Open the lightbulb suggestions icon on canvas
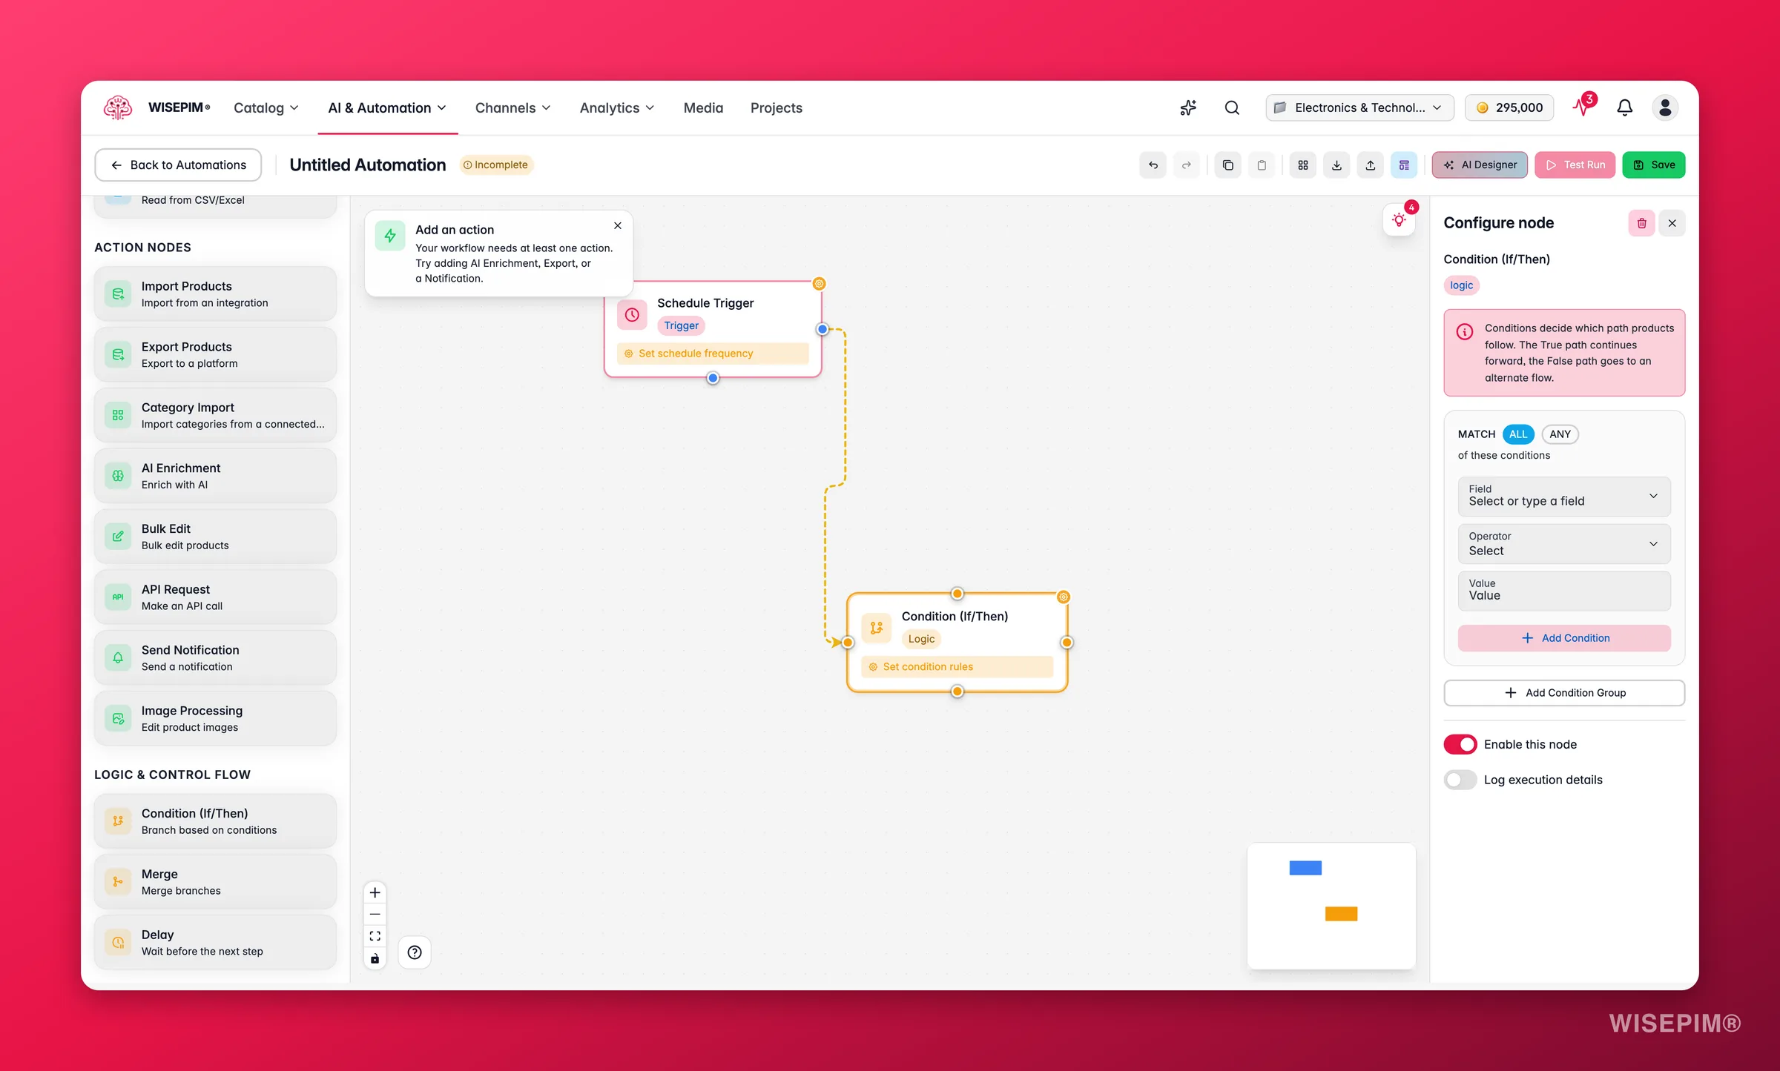Image resolution: width=1780 pixels, height=1071 pixels. [1399, 220]
